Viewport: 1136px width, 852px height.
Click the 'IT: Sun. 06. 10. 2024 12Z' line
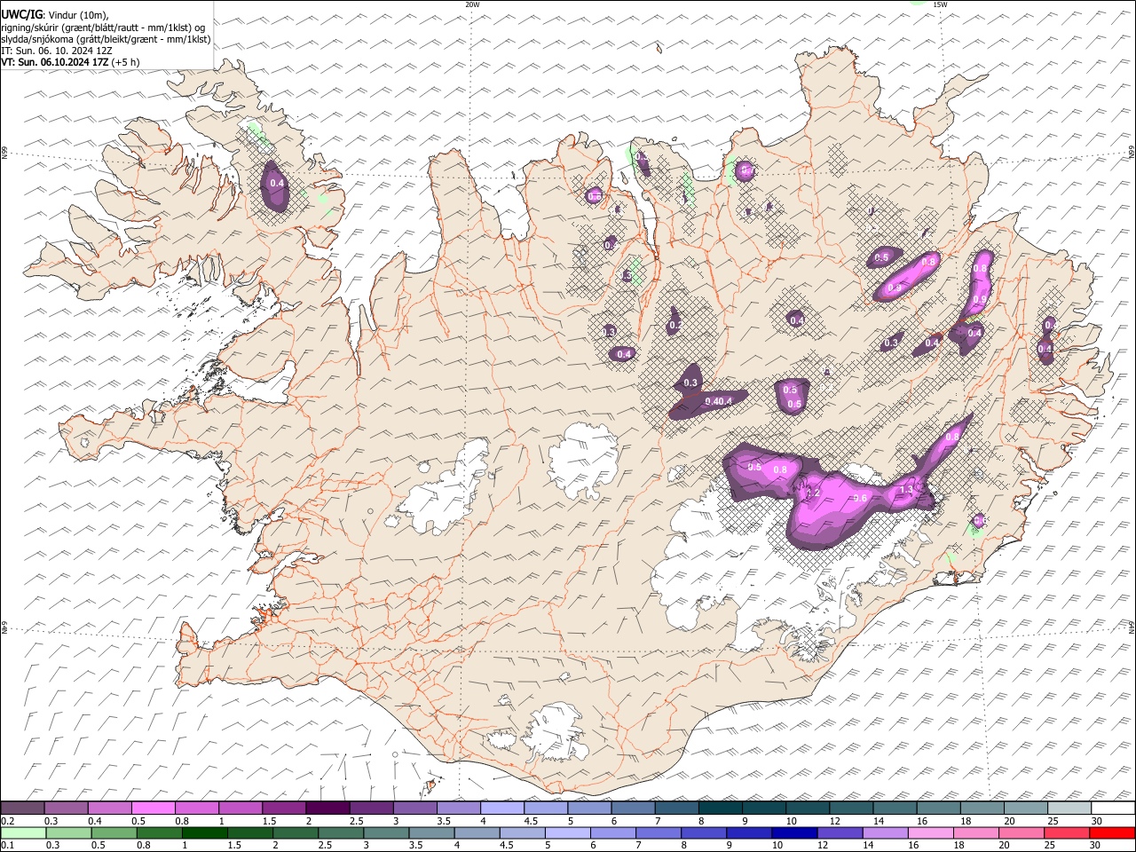(57, 50)
